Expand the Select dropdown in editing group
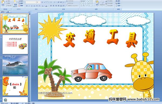Viewport: 162px width, 104px height. (x=119, y=6)
